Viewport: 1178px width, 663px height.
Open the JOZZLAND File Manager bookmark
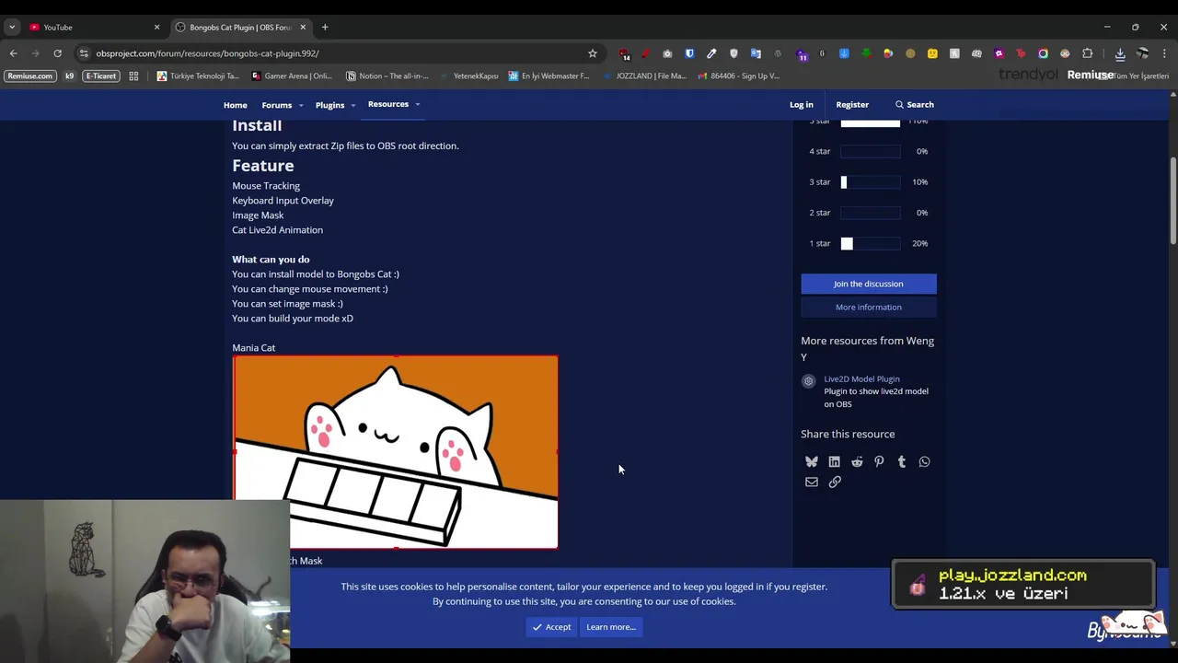(644, 76)
